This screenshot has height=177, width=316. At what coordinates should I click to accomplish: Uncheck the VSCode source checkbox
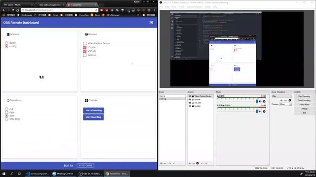84,51
